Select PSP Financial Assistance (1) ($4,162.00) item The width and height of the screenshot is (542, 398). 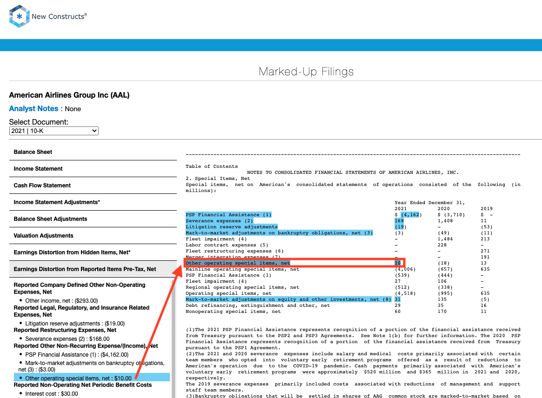(77, 355)
